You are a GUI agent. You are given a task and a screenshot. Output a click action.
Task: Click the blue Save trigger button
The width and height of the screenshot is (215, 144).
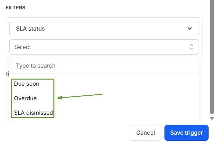(186, 133)
